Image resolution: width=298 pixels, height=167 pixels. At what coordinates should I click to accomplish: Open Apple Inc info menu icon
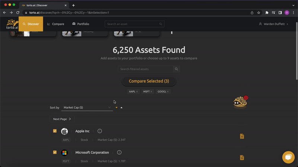[100, 131]
